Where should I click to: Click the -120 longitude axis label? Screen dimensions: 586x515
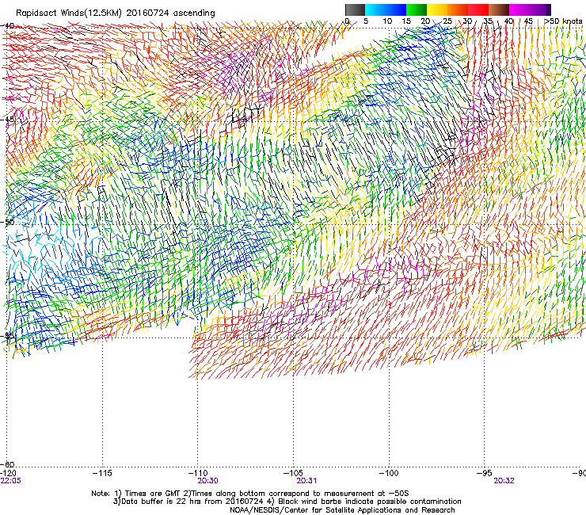(8, 474)
